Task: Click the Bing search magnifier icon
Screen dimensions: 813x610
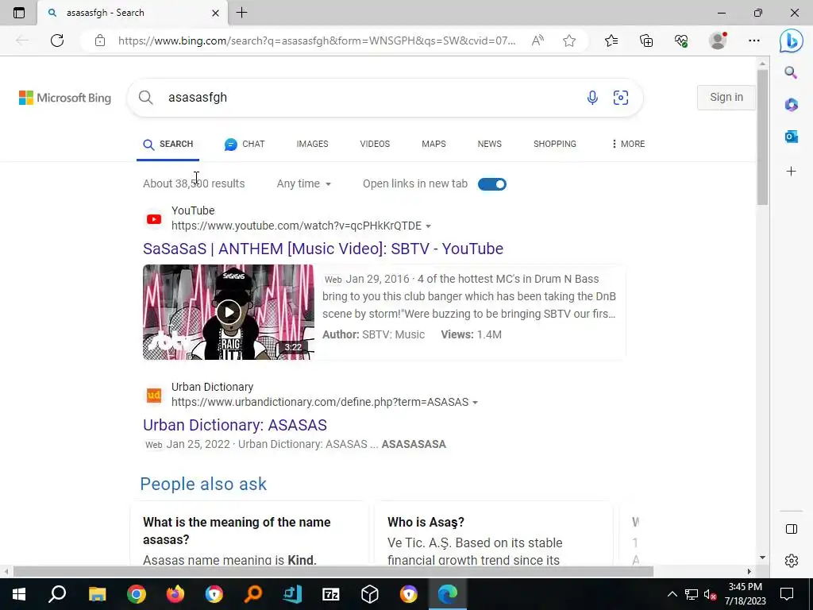Action: click(x=146, y=98)
